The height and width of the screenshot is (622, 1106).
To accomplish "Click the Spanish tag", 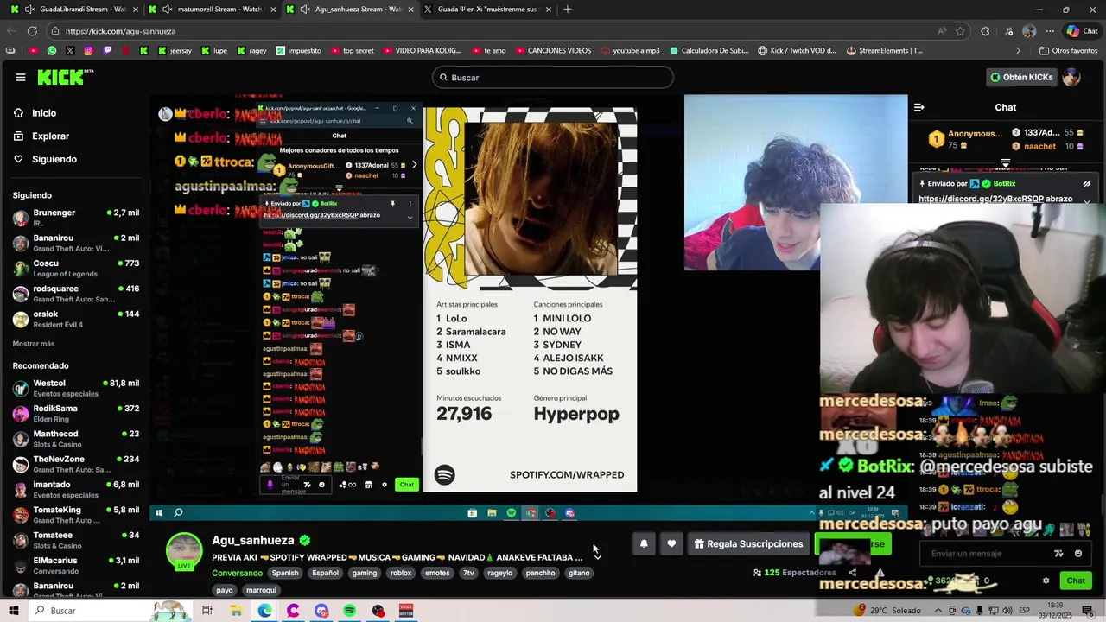I will click(285, 573).
